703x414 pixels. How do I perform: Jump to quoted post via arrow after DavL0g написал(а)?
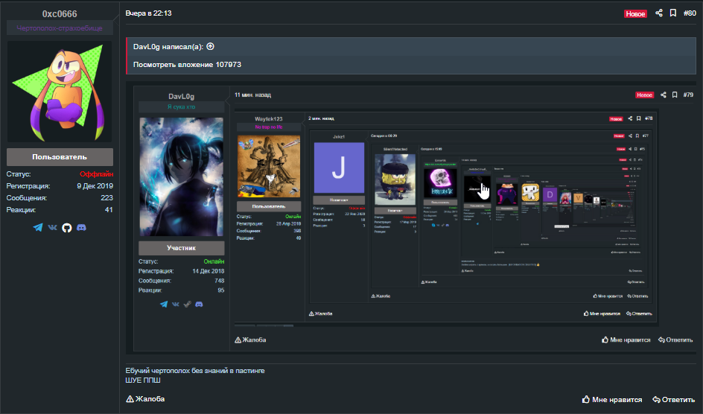click(x=210, y=46)
